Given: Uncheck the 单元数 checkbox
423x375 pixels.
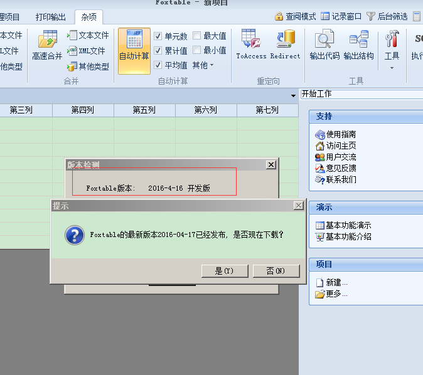Looking at the screenshot, I should (x=158, y=36).
